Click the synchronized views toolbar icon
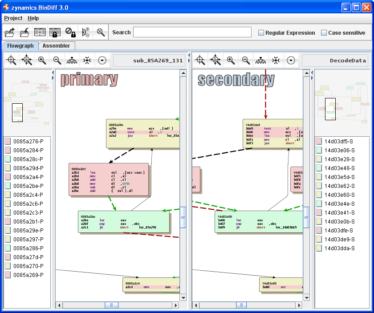Viewport: 374px width, 313px height. tap(40, 32)
